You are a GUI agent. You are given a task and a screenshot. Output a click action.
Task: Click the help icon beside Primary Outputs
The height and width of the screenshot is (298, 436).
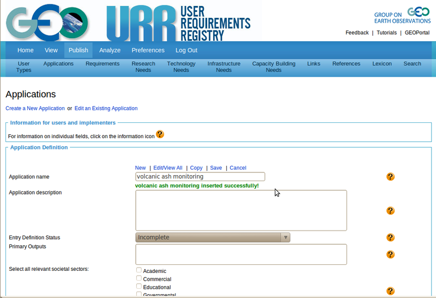click(390, 254)
